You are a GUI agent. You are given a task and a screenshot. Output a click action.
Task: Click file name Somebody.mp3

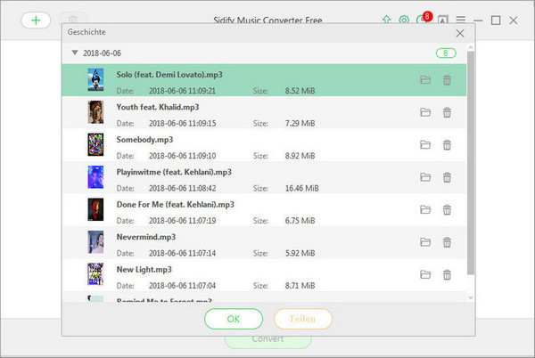pos(144,140)
